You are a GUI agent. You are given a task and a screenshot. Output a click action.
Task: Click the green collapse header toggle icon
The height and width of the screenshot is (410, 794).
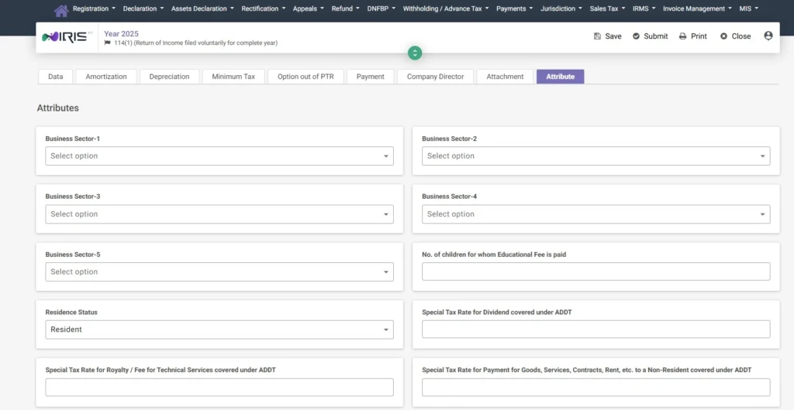pyautogui.click(x=415, y=53)
